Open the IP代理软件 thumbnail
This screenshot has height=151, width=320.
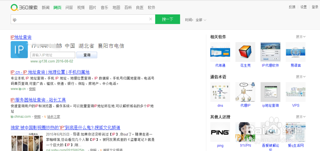click(x=270, y=52)
